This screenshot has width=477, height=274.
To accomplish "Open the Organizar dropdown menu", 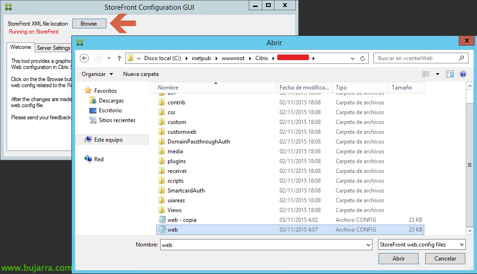I will 97,74.
